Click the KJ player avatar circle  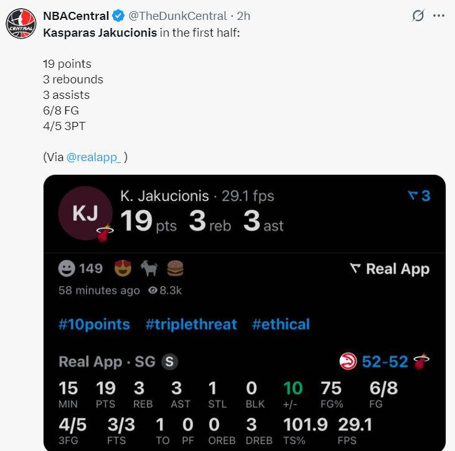tap(85, 213)
